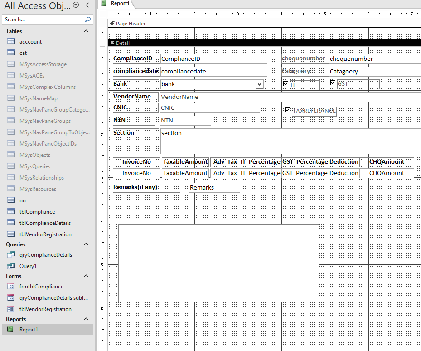Screen dimensions: 421x351
Task: Click the MSysAccessStorage table icon
Action: tap(11, 63)
